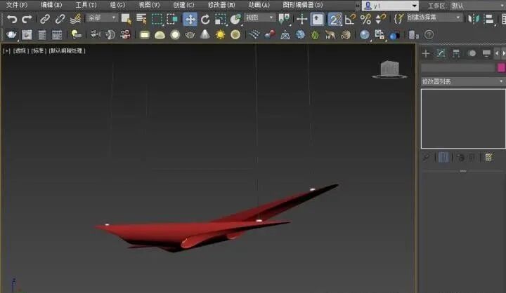Viewport: 506px width, 293px height.
Task: Open 组(G) menu
Action: coord(117,5)
